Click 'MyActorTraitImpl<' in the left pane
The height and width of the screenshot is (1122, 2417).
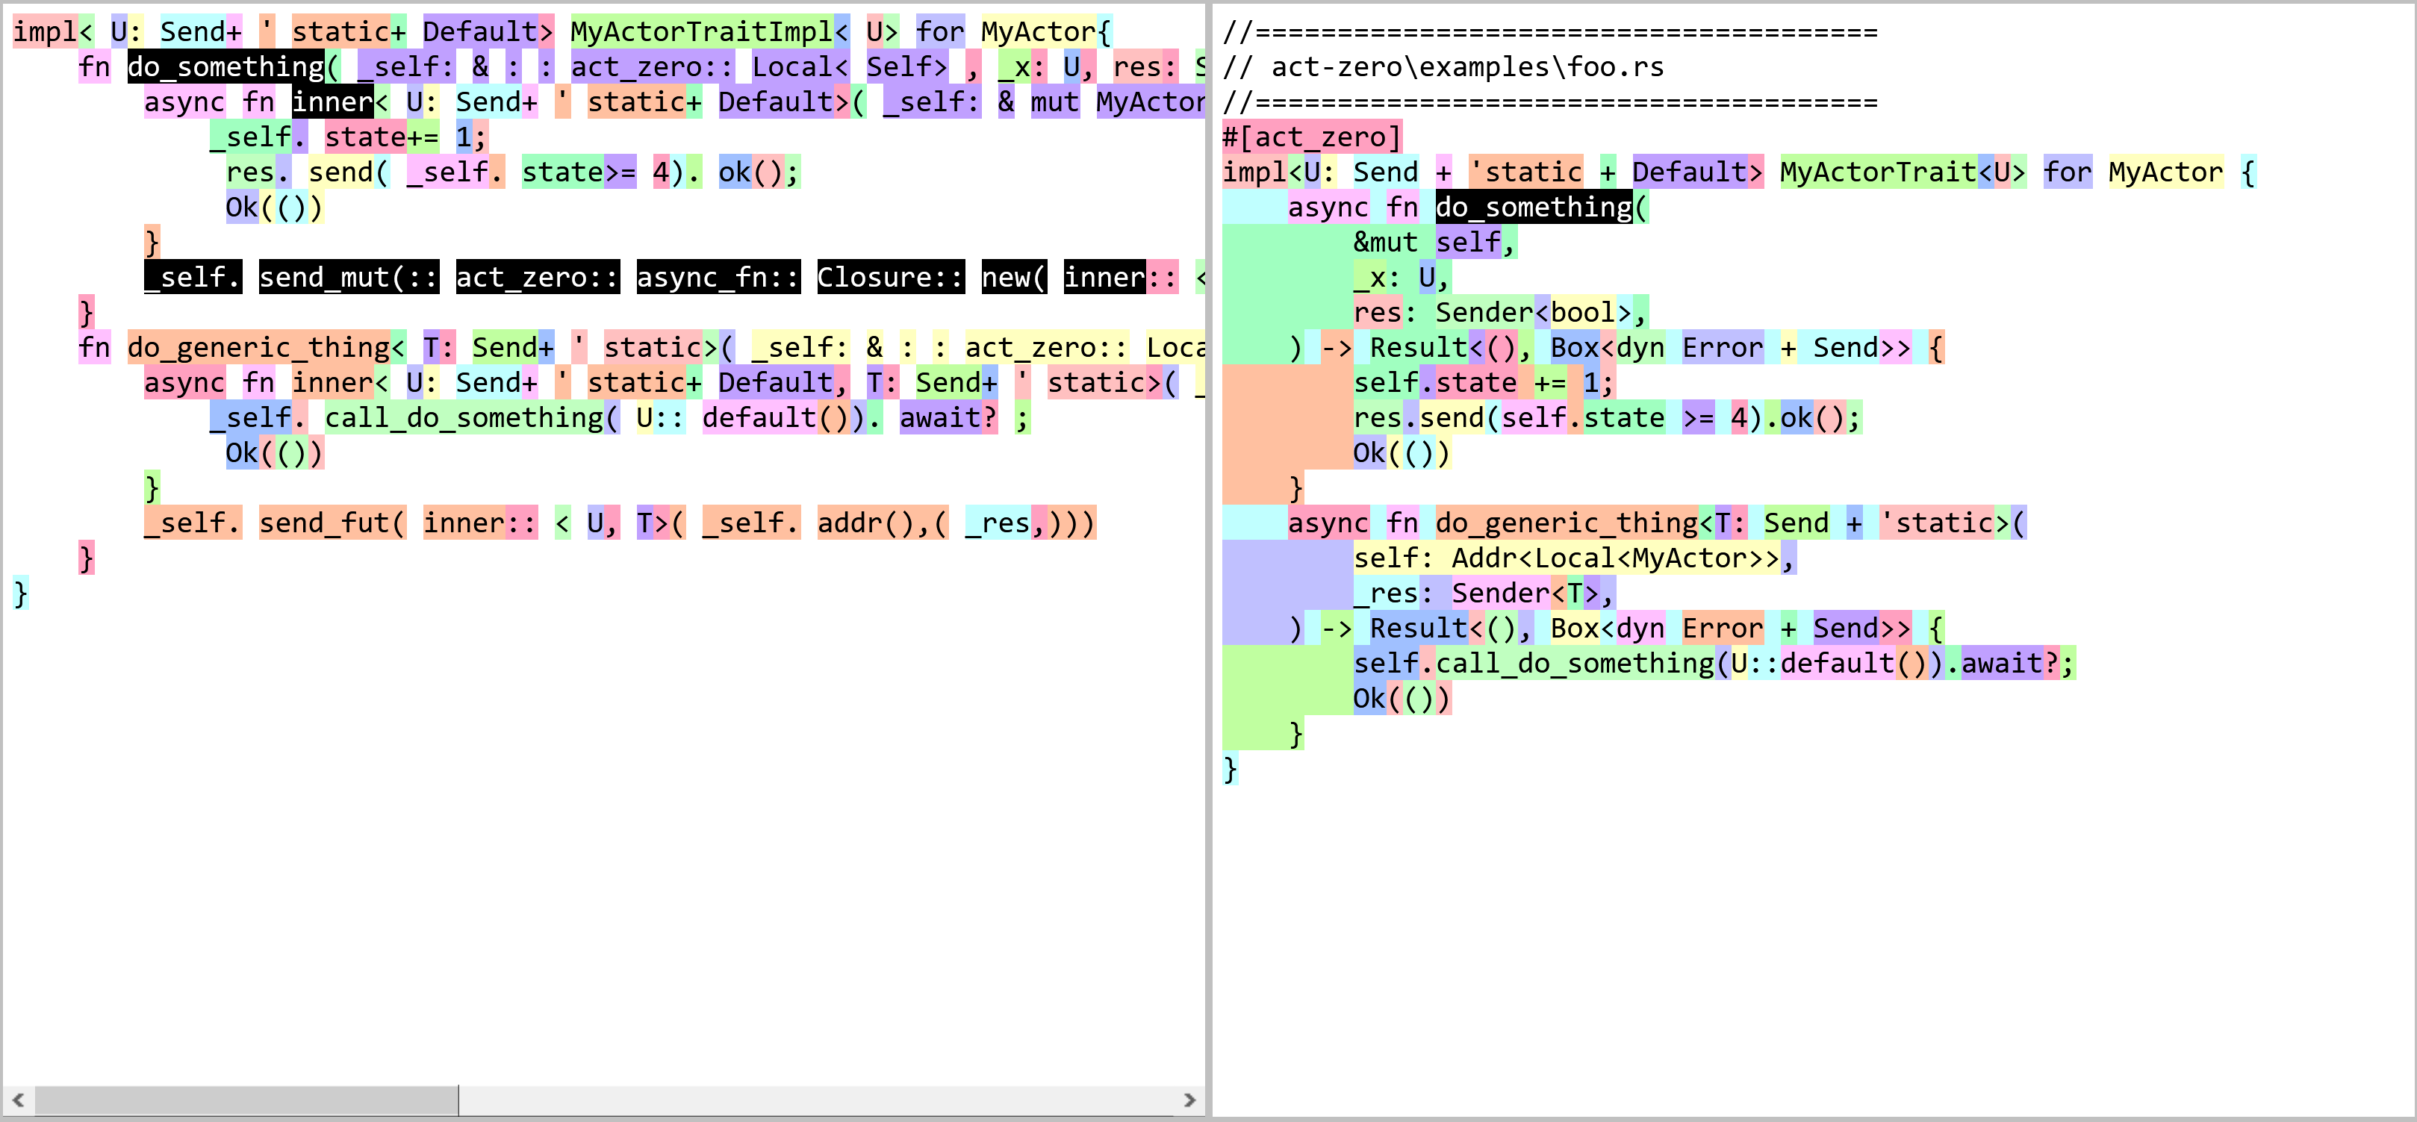coord(710,32)
